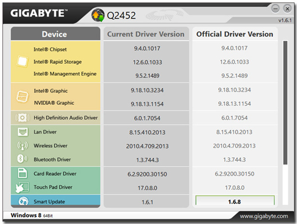Click the vertical scrollbar thumb
Viewport: 297px width, 224px height.
[x=285, y=102]
